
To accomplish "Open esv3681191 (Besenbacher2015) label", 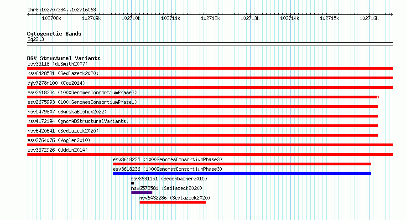I will 169,179.
